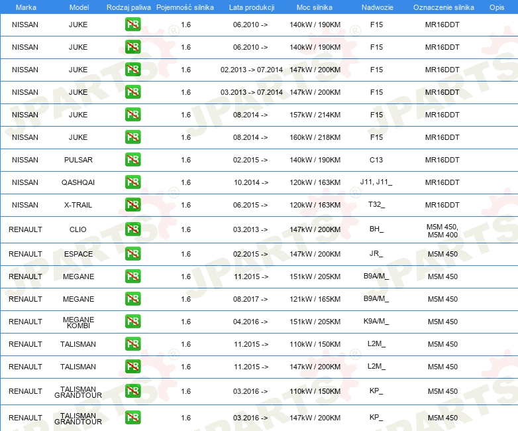Click the Lata produkcji column header
The height and width of the screenshot is (431, 518).
[x=252, y=7]
